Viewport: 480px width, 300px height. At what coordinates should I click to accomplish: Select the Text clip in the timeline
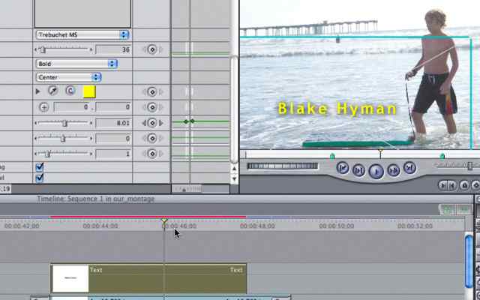click(x=148, y=278)
